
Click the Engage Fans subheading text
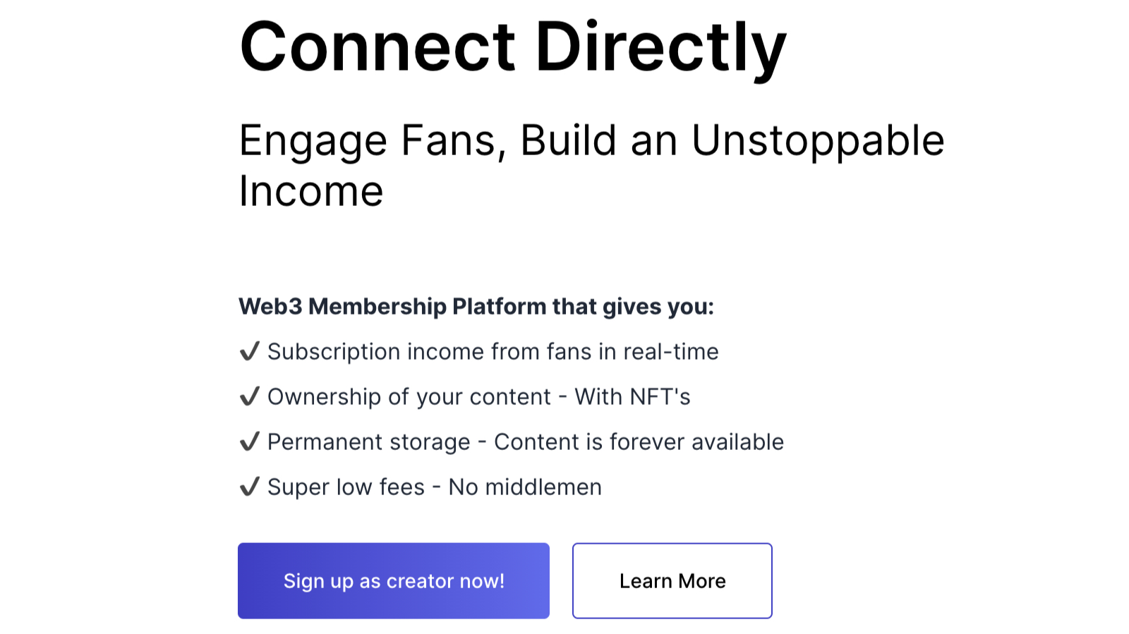[x=591, y=166]
